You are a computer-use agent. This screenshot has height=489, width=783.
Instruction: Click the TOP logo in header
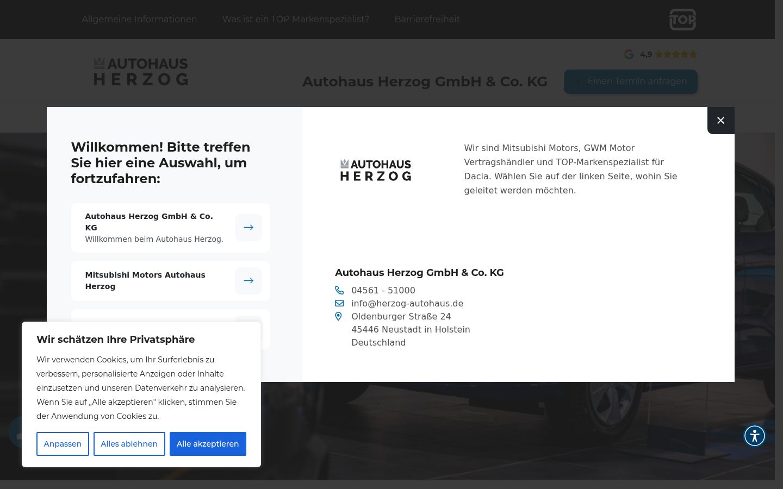pyautogui.click(x=682, y=20)
